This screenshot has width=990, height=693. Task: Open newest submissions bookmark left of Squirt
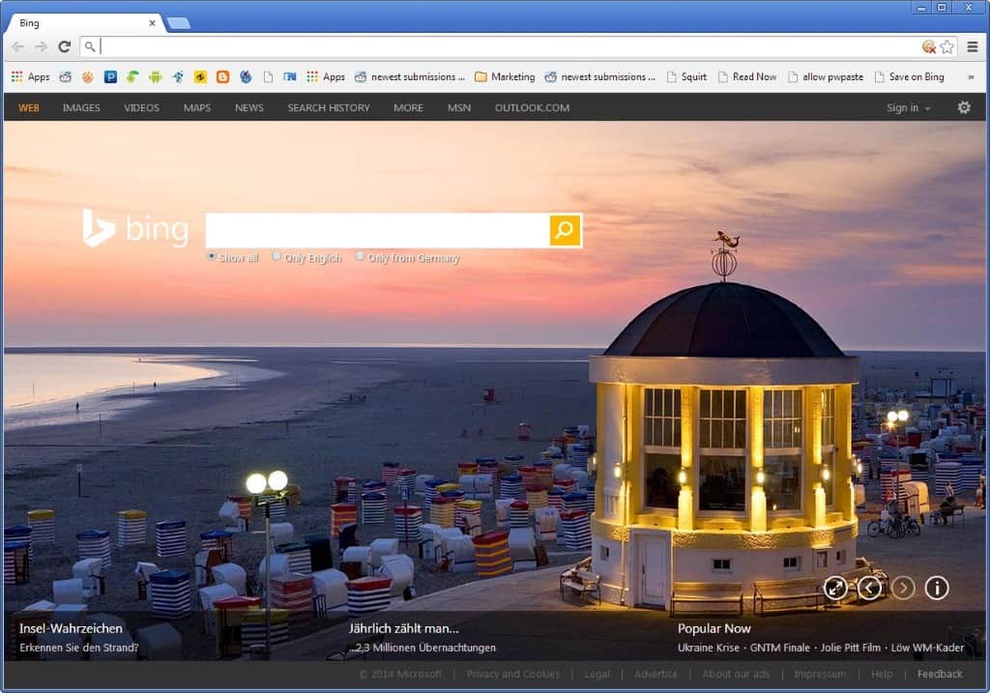(599, 77)
